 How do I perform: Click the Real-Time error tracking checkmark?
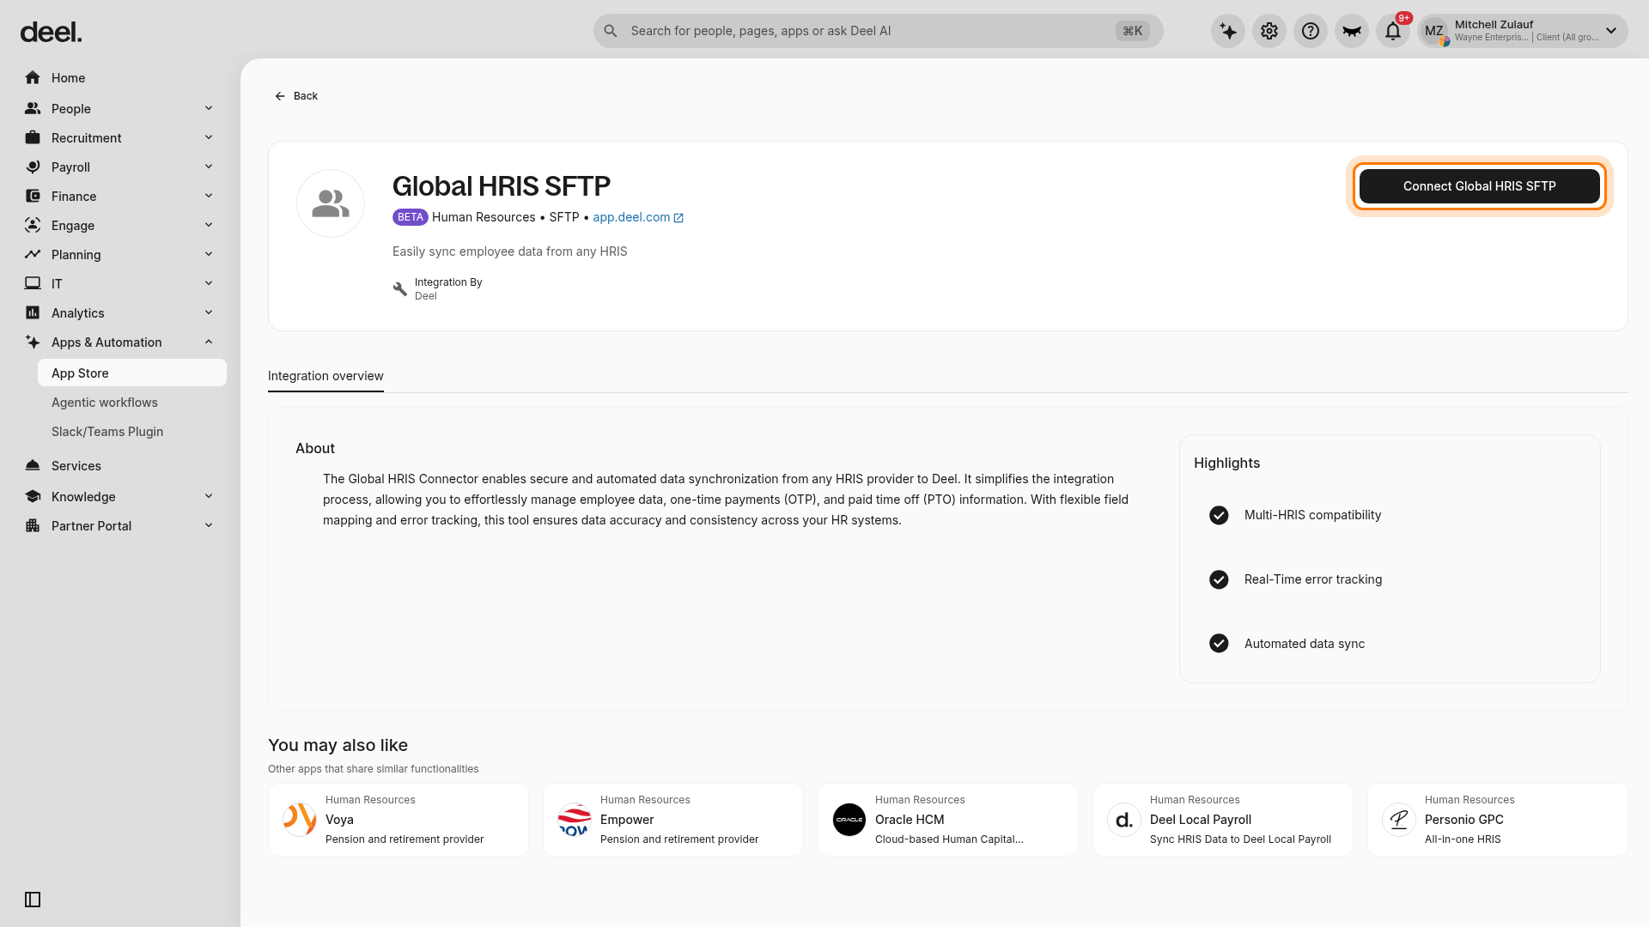[x=1219, y=579]
